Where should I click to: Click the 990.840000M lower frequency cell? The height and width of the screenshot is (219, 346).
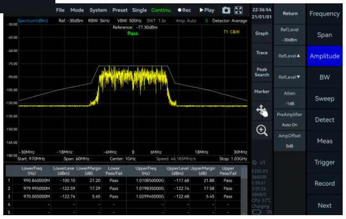(32, 180)
